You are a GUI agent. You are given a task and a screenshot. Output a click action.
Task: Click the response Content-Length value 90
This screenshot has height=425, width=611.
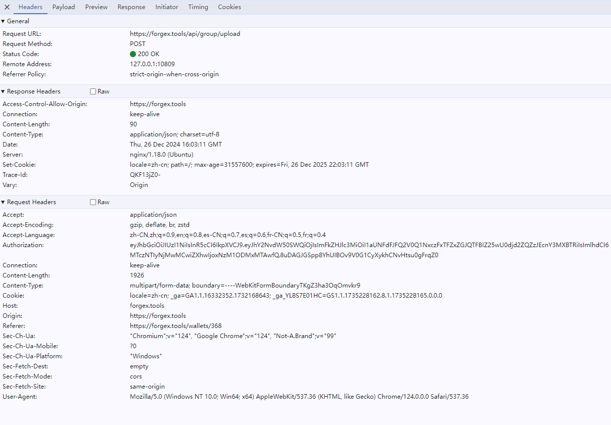pos(133,124)
